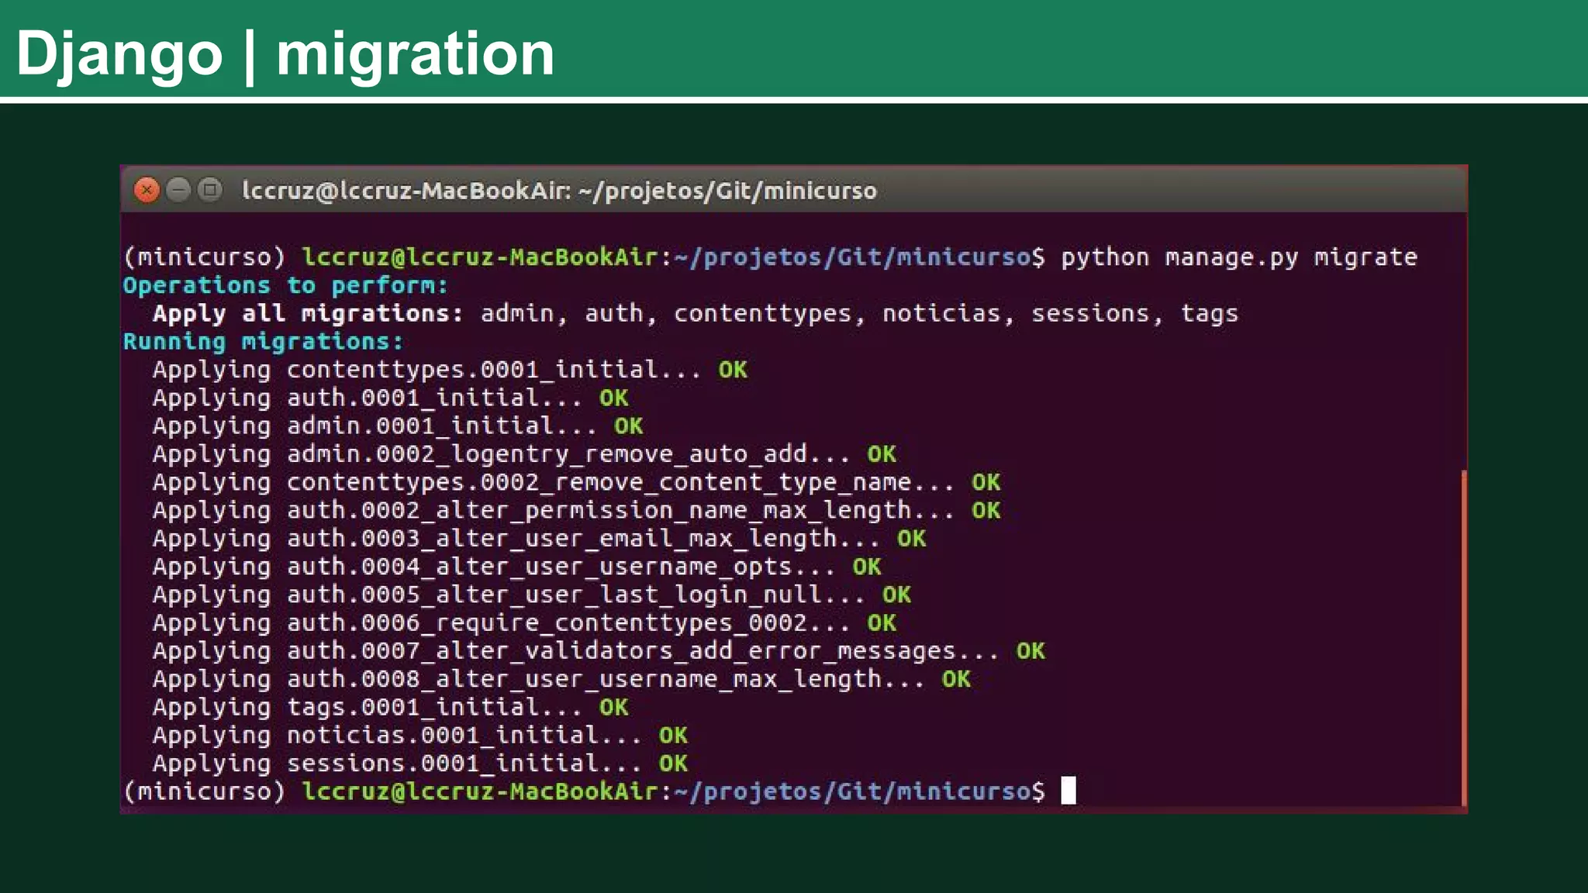
Task: Select 'admin.0002_logentry_remove_auto_add' line
Action: pyautogui.click(x=524, y=453)
